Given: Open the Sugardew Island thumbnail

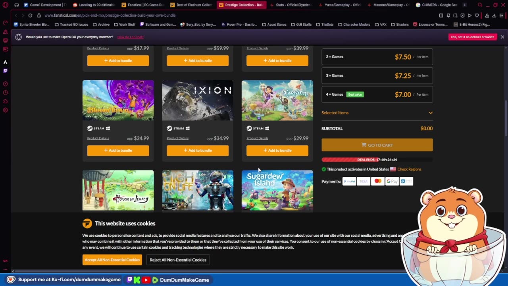Looking at the screenshot, I should (277, 190).
